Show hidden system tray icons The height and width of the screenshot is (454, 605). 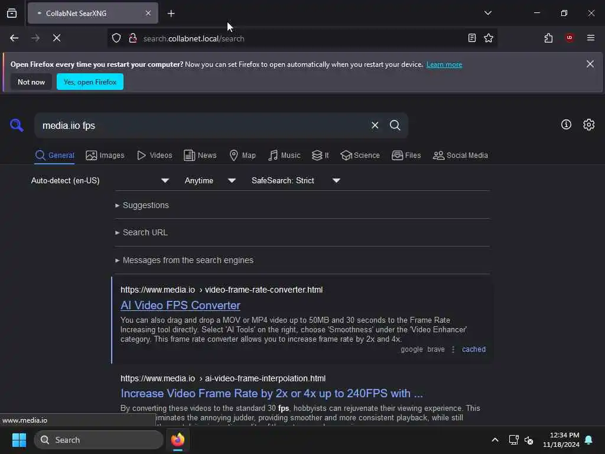tap(495, 440)
